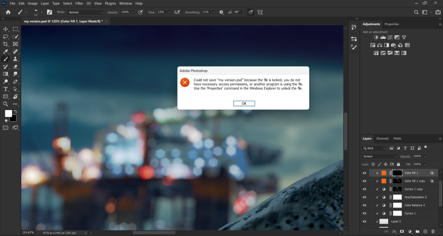Switch to the Channels tab
The image size is (443, 236).
(x=382, y=138)
